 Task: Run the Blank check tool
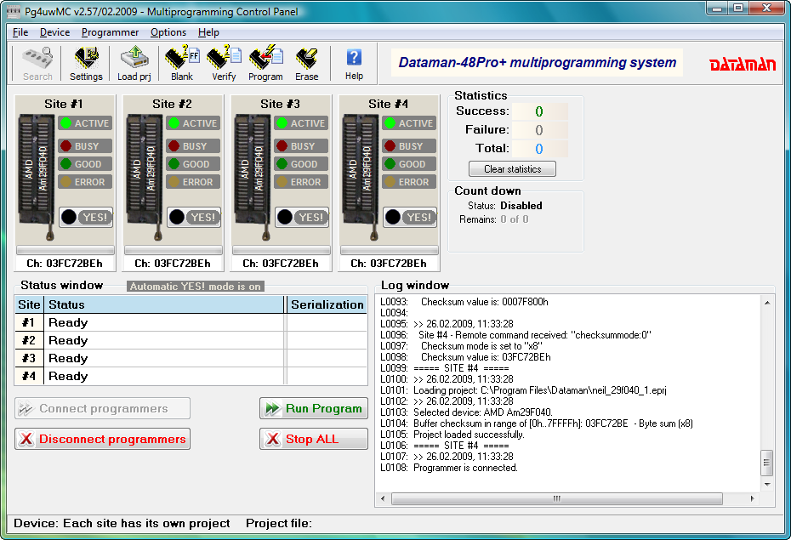[181, 64]
